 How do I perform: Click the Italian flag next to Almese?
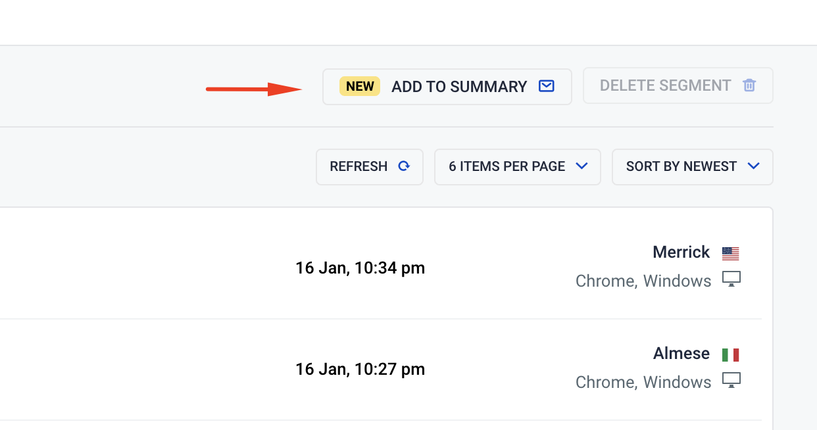730,354
